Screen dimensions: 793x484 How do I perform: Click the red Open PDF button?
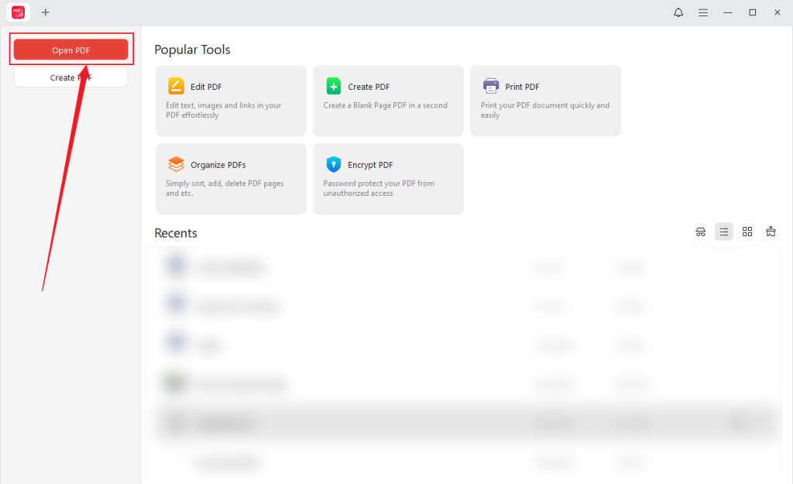pyautogui.click(x=70, y=50)
